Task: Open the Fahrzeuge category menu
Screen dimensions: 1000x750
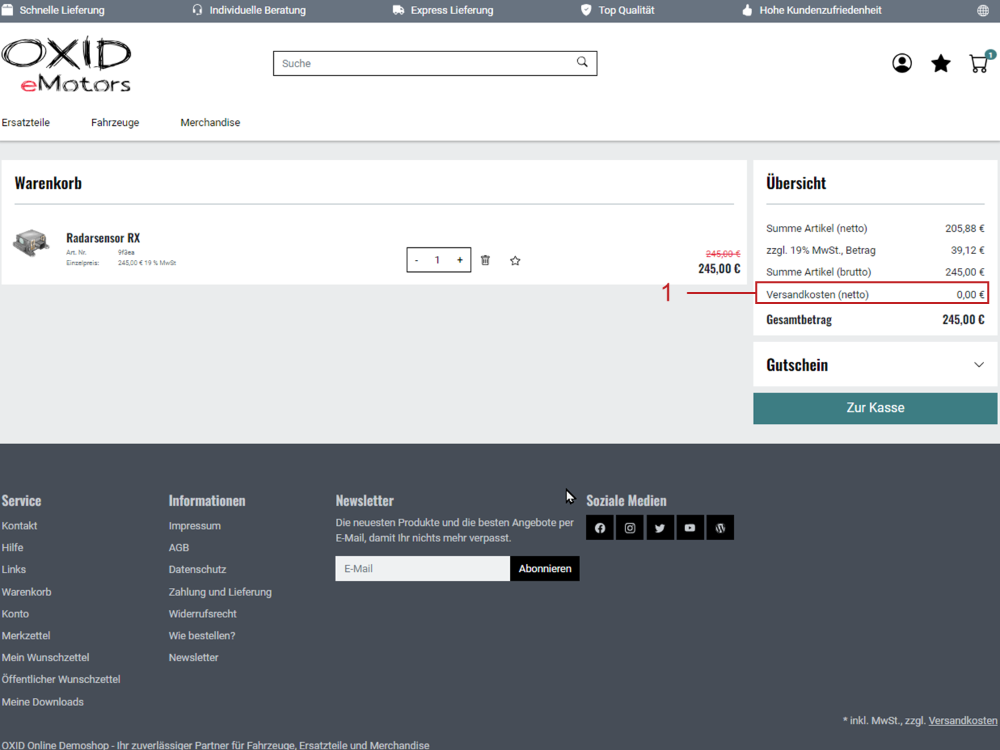Action: (115, 123)
